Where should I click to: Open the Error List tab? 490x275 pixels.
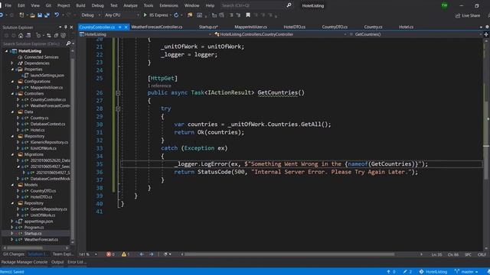(x=77, y=262)
